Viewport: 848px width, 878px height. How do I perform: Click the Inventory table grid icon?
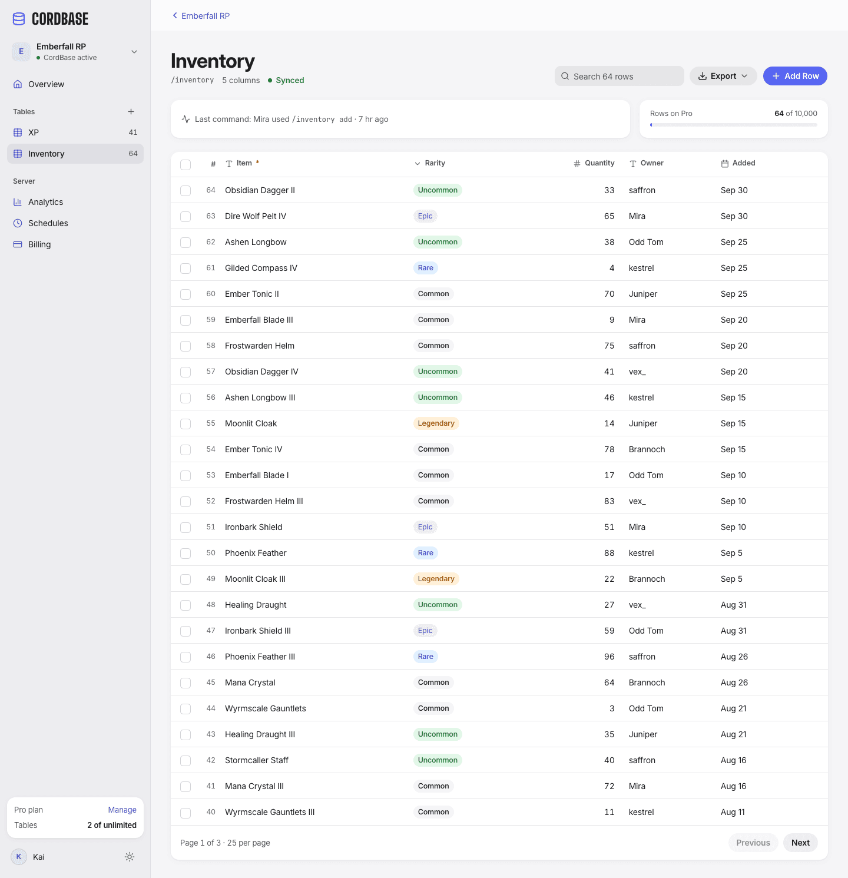[18, 154]
